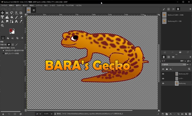The image size is (192, 116).
Task: Select the Clone stamp tool
Action: (2, 22)
